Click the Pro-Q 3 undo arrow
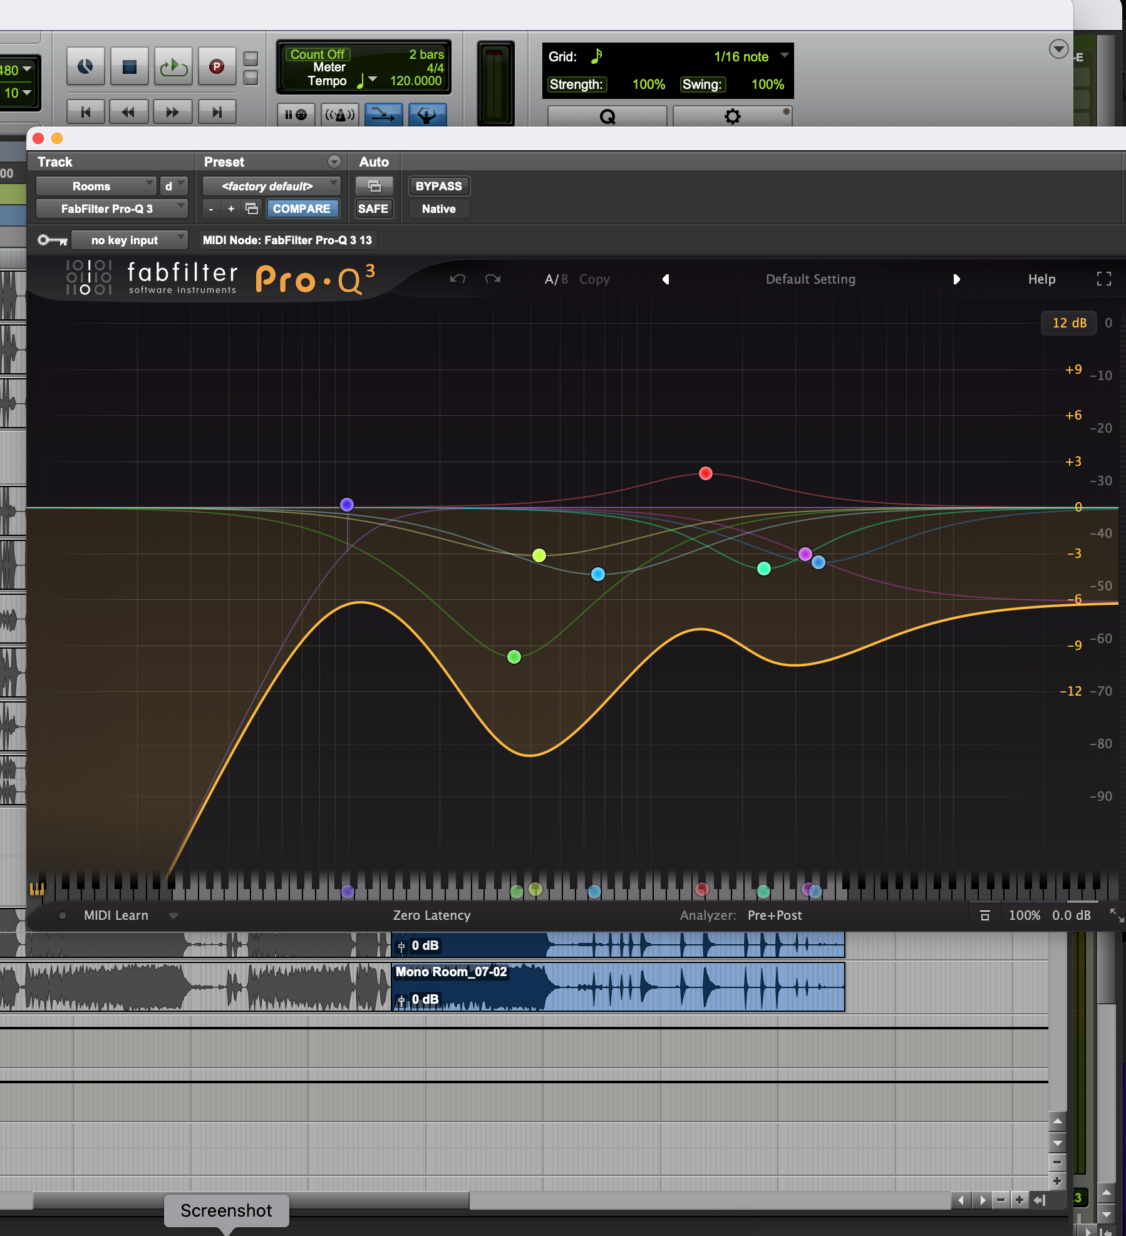The height and width of the screenshot is (1236, 1126). pyautogui.click(x=458, y=279)
